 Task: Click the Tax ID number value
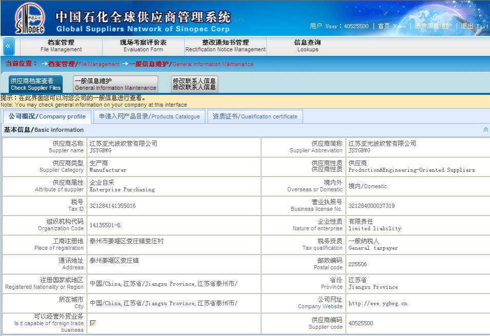pos(113,206)
